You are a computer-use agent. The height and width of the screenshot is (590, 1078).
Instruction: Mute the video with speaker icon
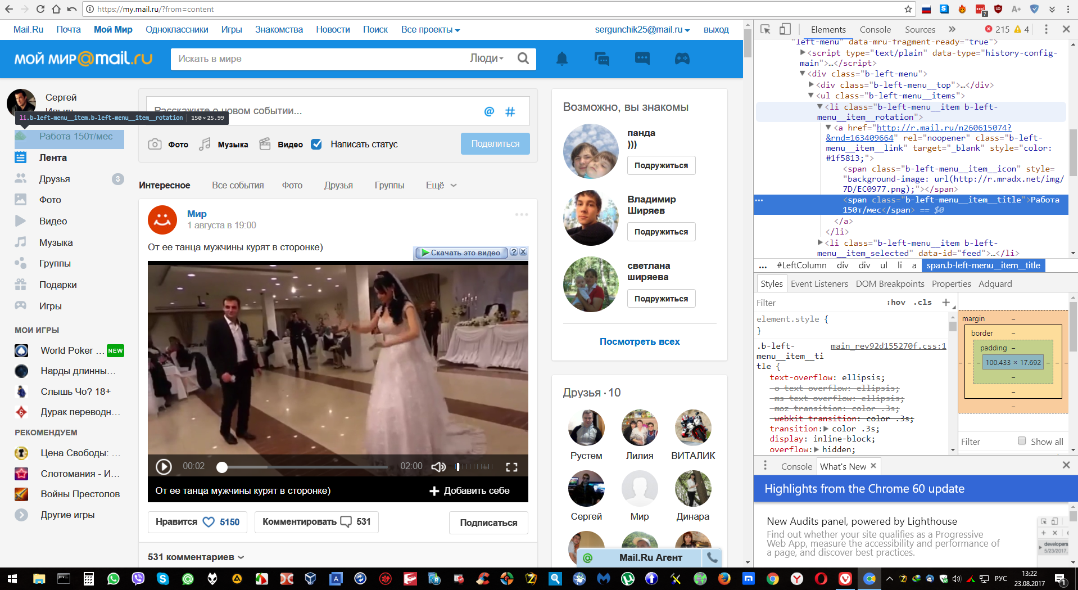438,467
